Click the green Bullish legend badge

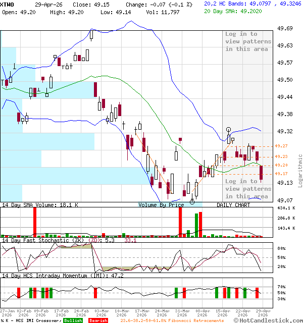(x=73, y=320)
